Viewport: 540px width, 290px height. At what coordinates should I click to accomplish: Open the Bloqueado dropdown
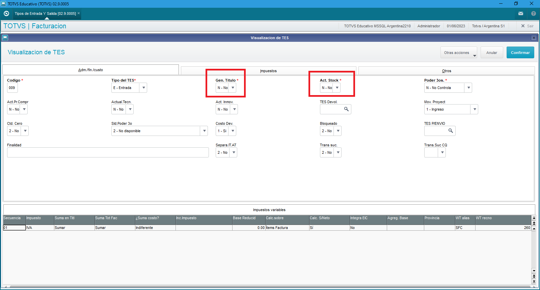331,131
